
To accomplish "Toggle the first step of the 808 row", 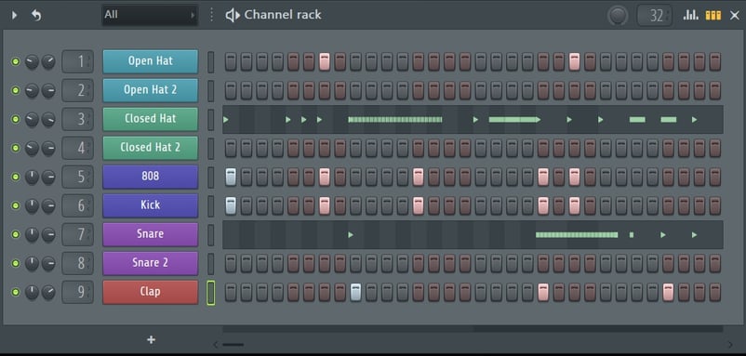I will [231, 177].
